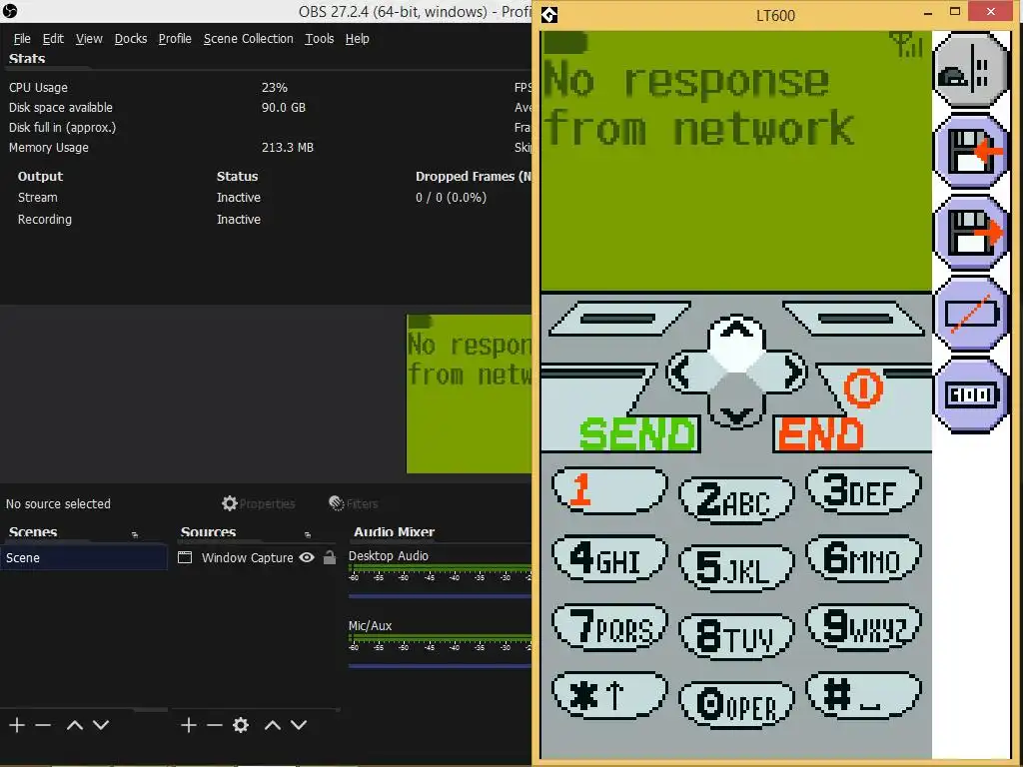Screen dimensions: 1023x767
Task: Open the OBS File menu
Action: coord(22,39)
